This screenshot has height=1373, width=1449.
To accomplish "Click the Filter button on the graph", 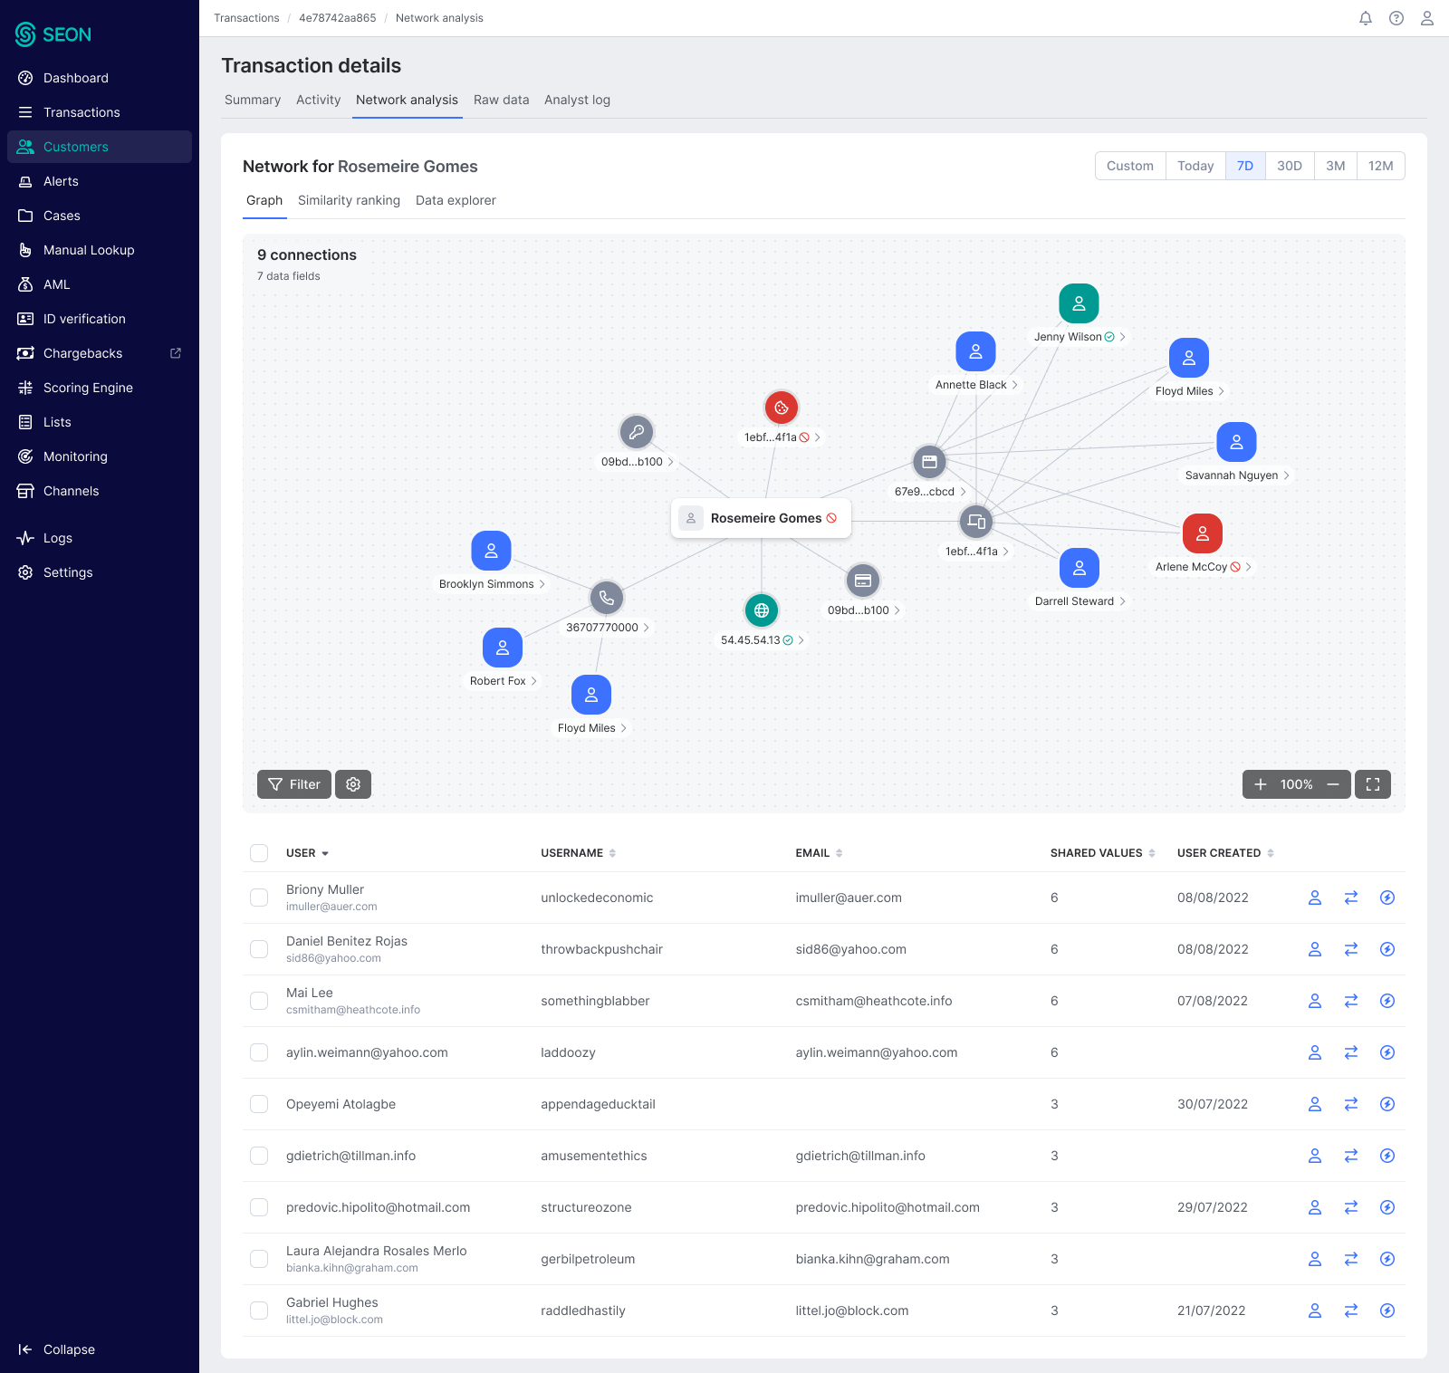I will tap(294, 784).
